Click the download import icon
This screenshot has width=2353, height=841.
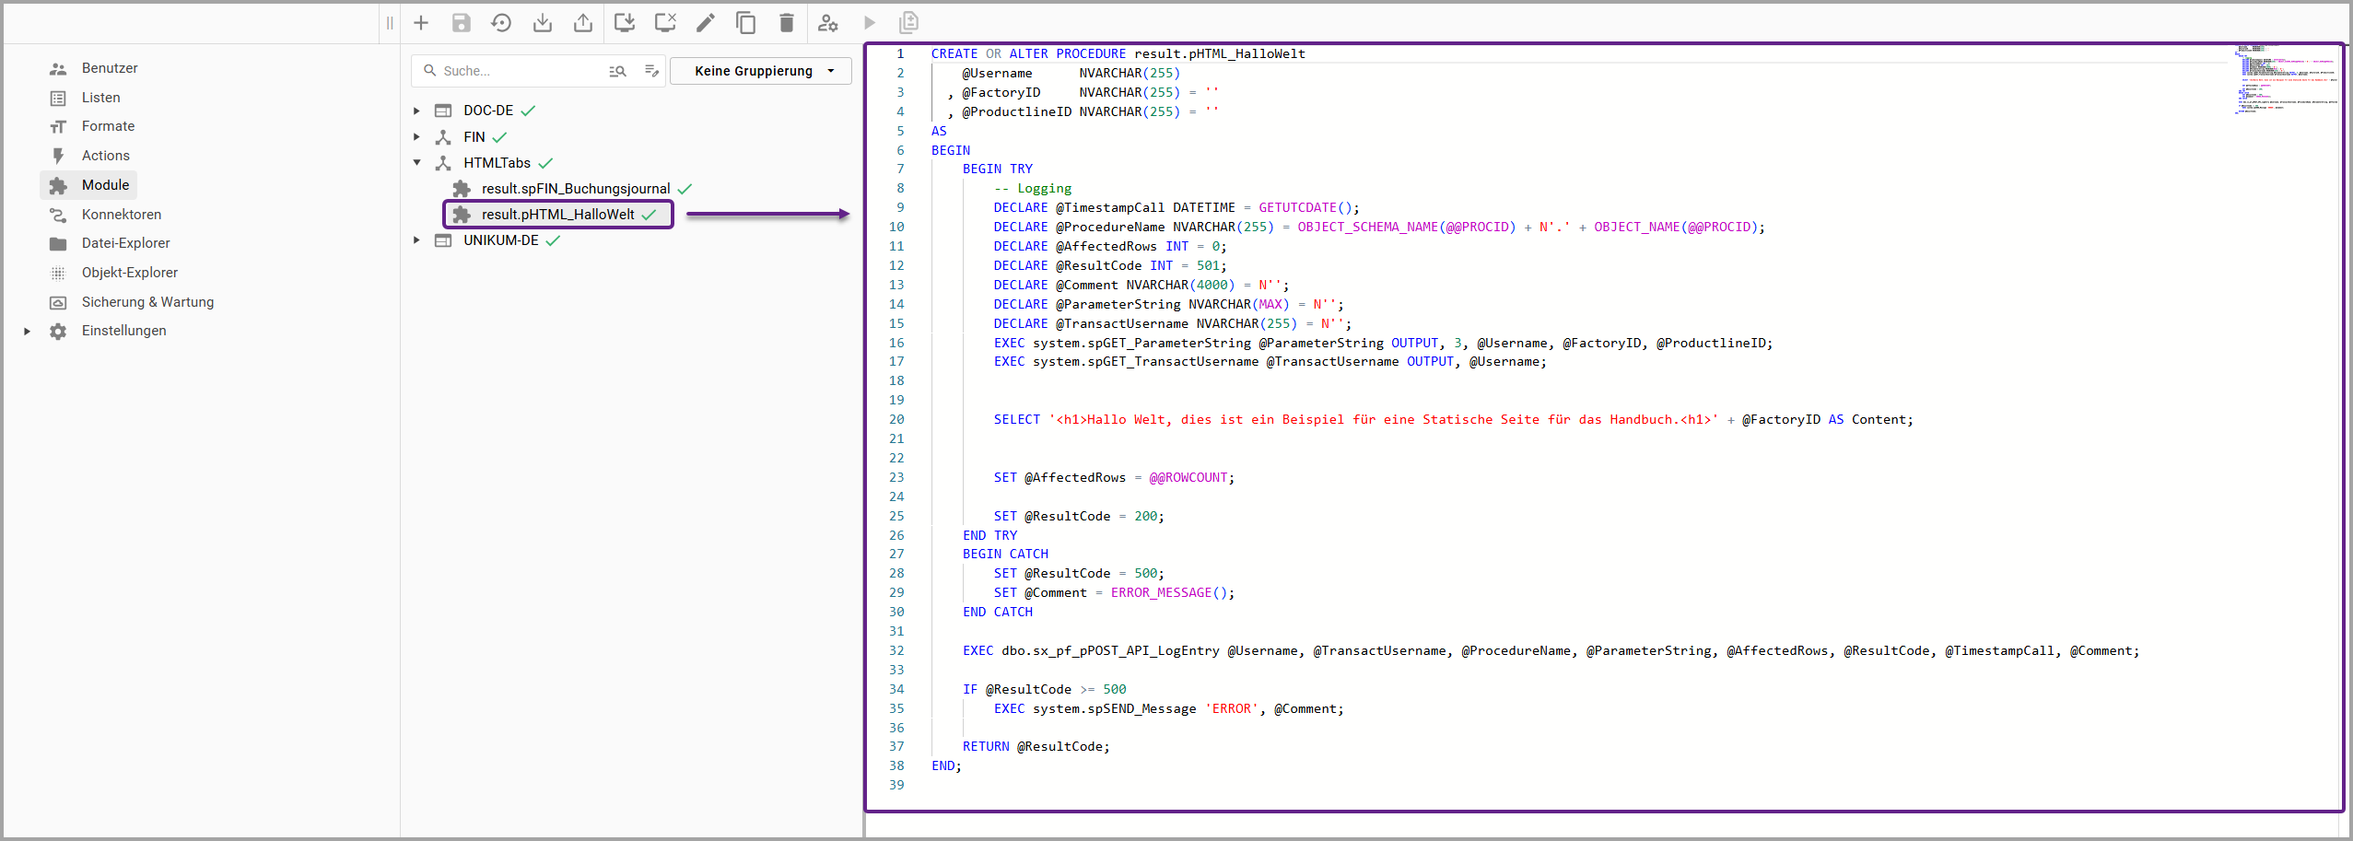543,23
